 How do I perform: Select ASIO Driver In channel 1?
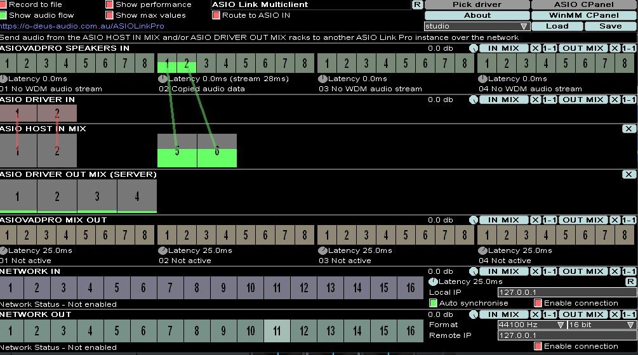[x=18, y=113]
